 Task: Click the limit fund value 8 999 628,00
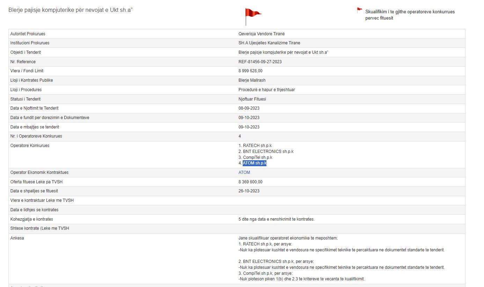250,71
